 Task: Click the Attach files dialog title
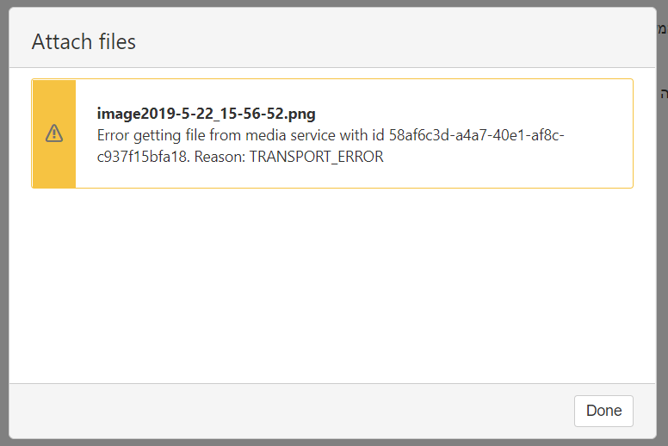tap(83, 41)
